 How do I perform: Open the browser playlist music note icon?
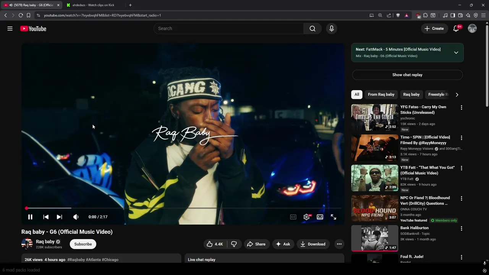click(x=445, y=15)
